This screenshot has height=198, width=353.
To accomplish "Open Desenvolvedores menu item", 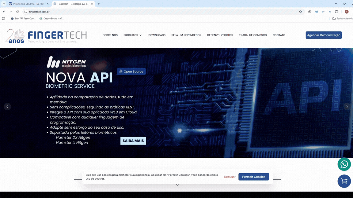I will [x=220, y=35].
